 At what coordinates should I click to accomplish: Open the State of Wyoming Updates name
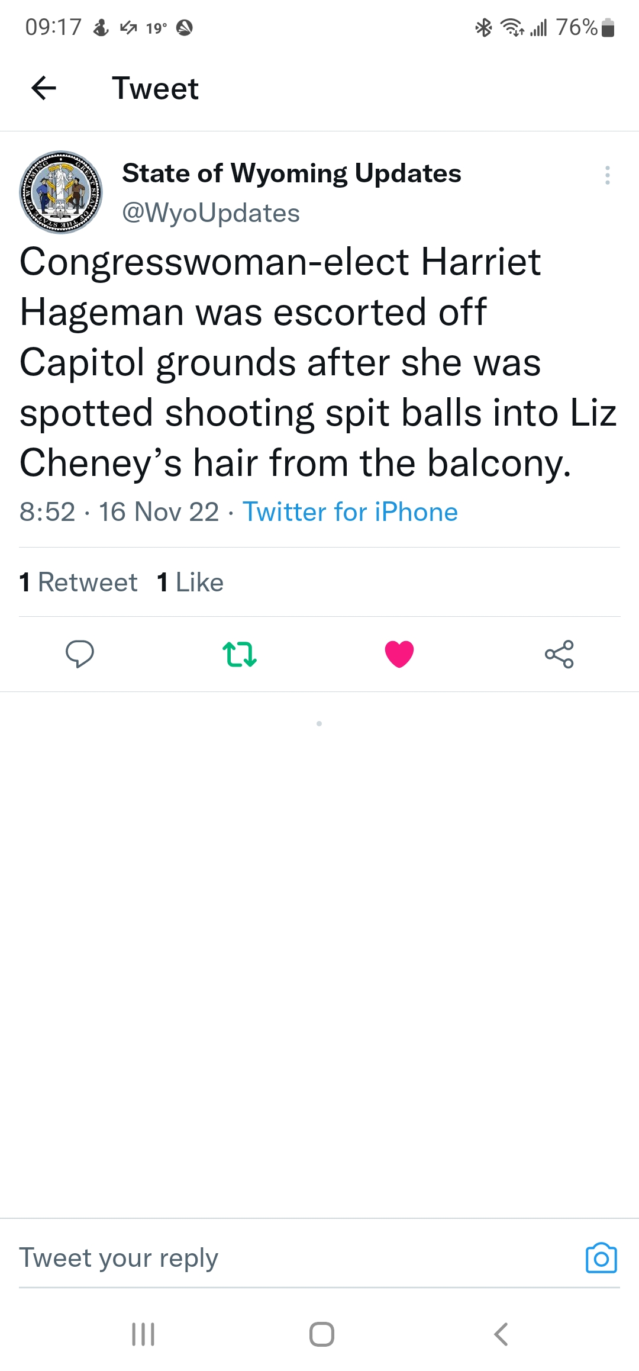(x=291, y=173)
